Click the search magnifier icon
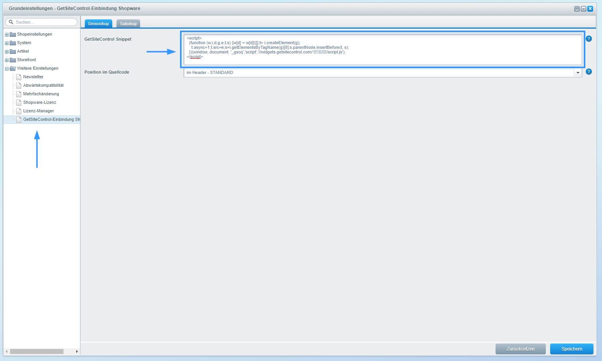Image resolution: width=602 pixels, height=361 pixels. click(x=11, y=22)
